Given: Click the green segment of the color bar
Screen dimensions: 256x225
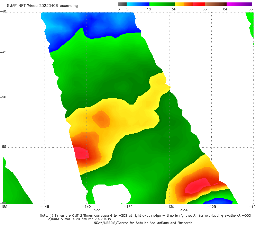Looking at the screenshot, I should 162,4.
